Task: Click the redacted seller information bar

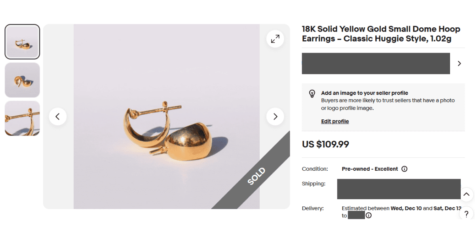Action: 376,63
